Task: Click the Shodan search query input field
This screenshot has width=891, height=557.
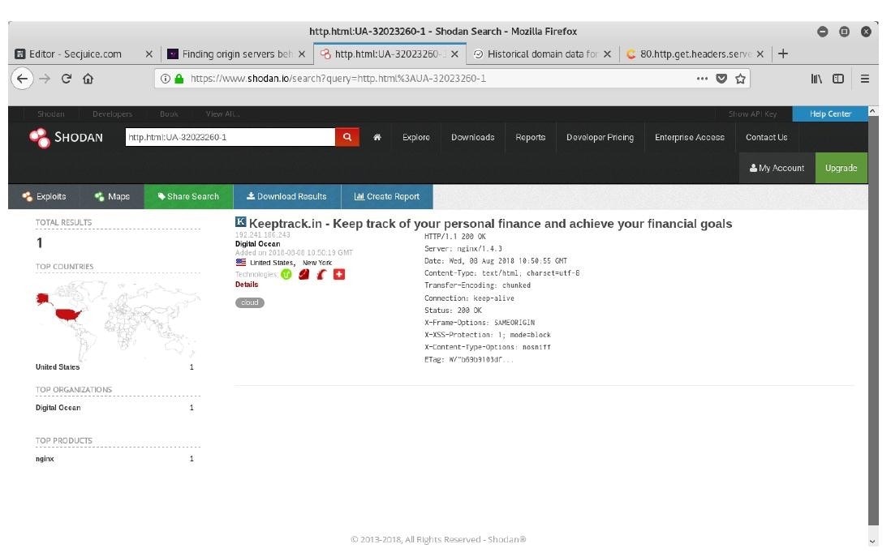Action: click(230, 137)
